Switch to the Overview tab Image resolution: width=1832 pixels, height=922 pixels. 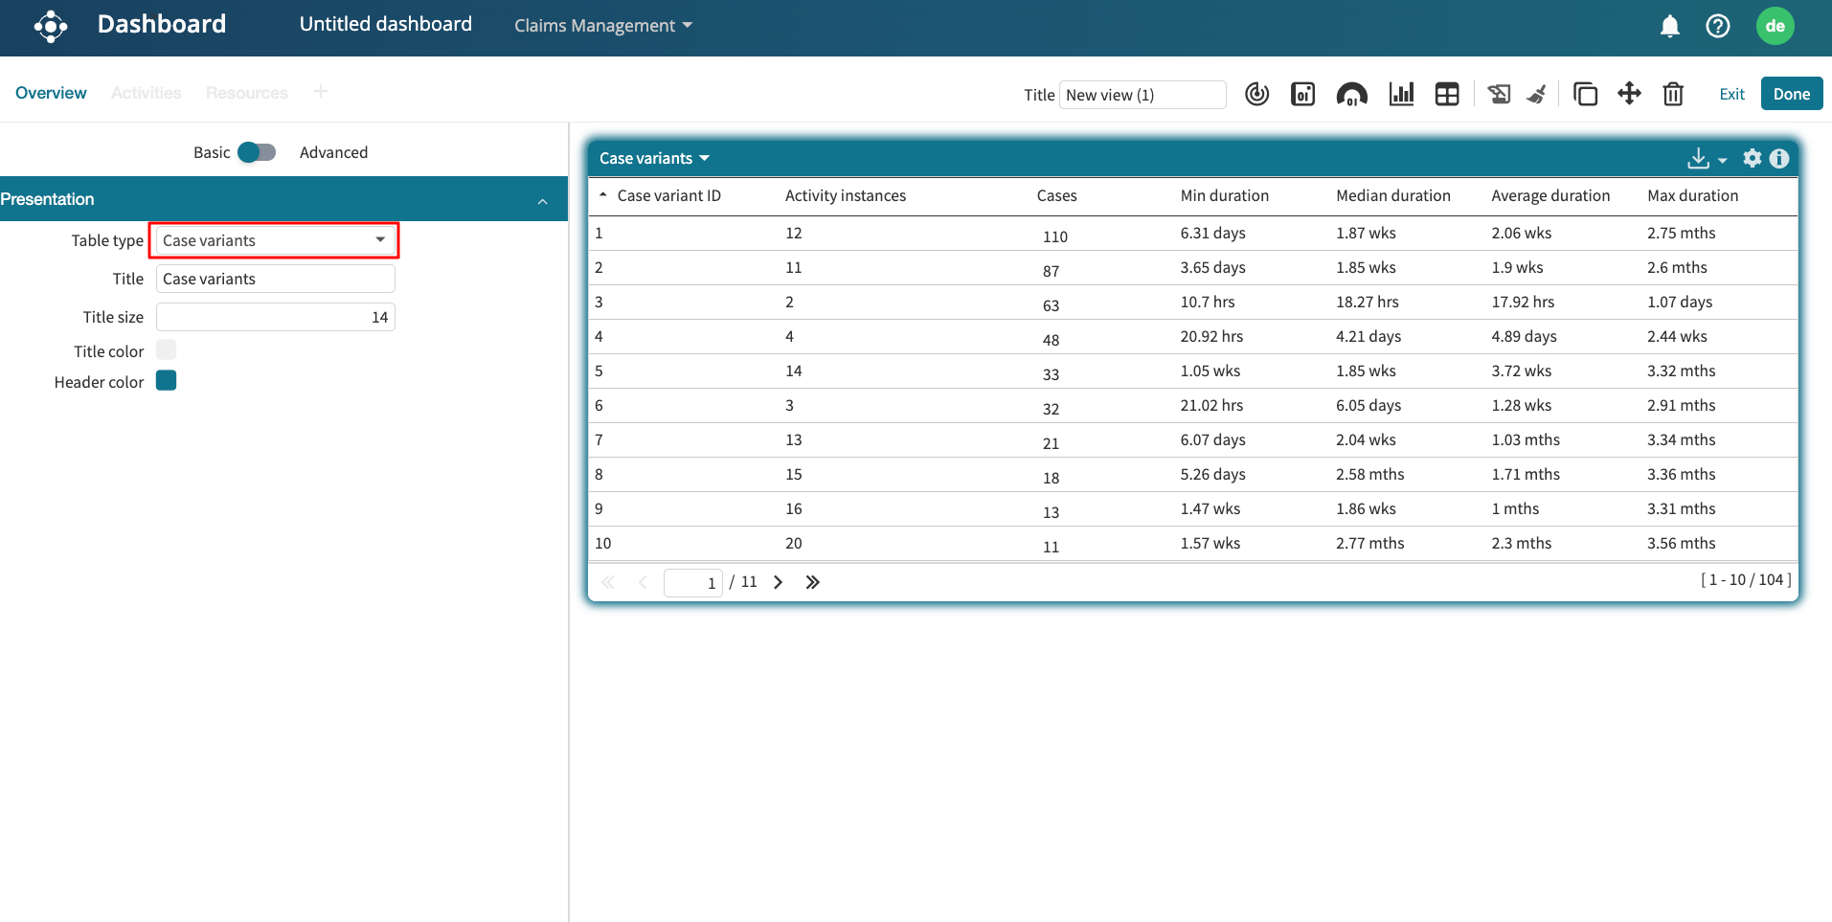(x=51, y=93)
